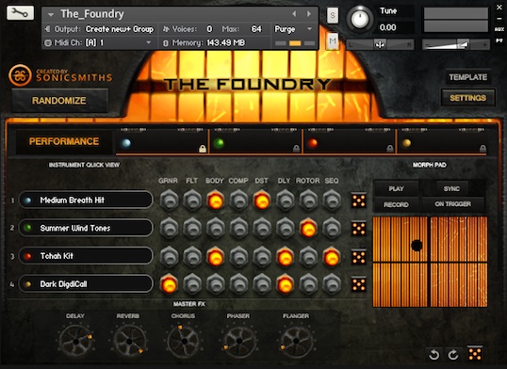Toggle lock on green instrument slot
Viewport: 507px width, 369px height.
tap(296, 149)
